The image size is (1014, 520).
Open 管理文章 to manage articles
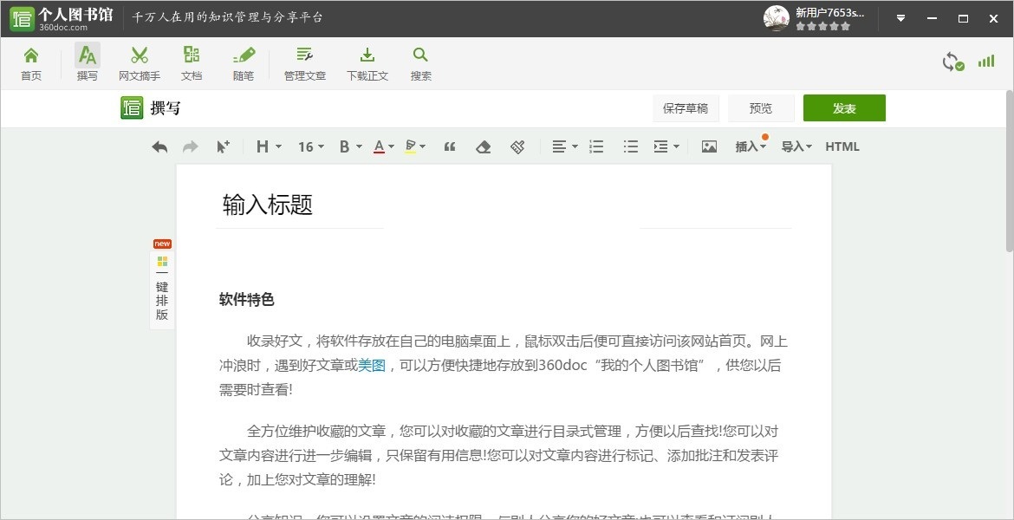click(304, 62)
